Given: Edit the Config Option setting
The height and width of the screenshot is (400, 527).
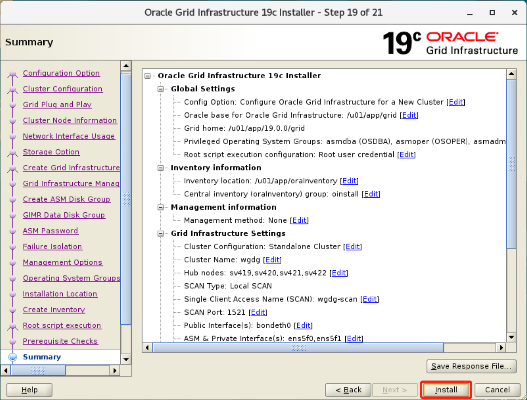Looking at the screenshot, I should 456,102.
